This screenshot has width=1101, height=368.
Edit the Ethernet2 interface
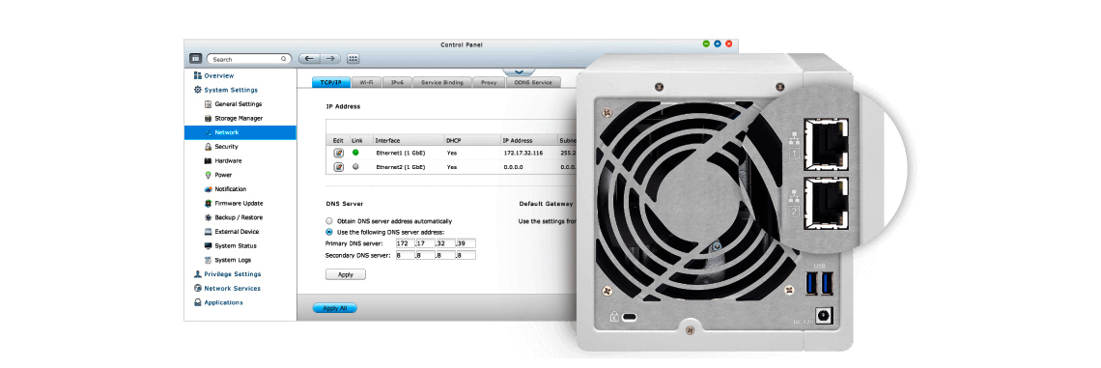[338, 166]
